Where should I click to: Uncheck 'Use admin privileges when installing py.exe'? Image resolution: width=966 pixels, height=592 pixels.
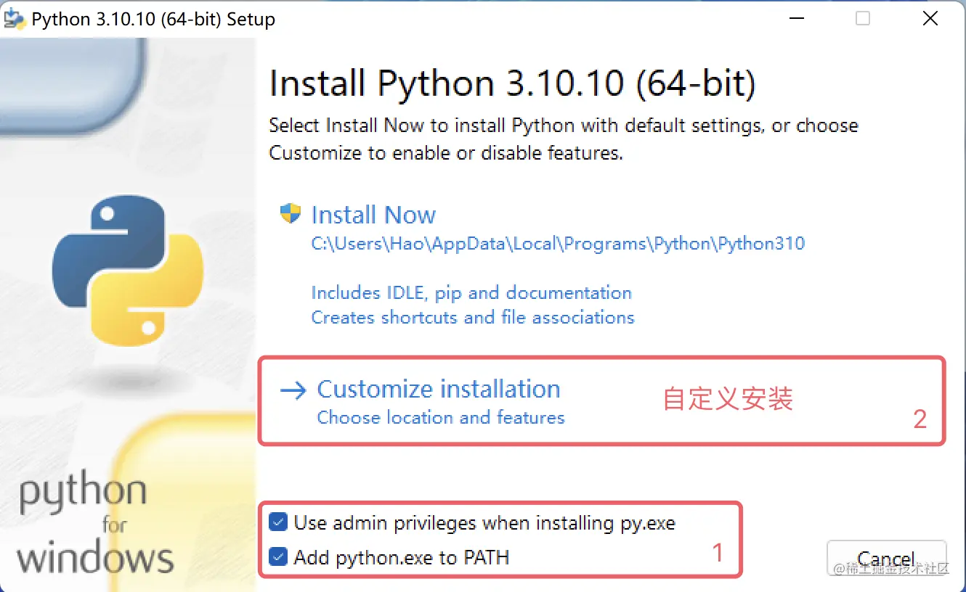coord(278,522)
